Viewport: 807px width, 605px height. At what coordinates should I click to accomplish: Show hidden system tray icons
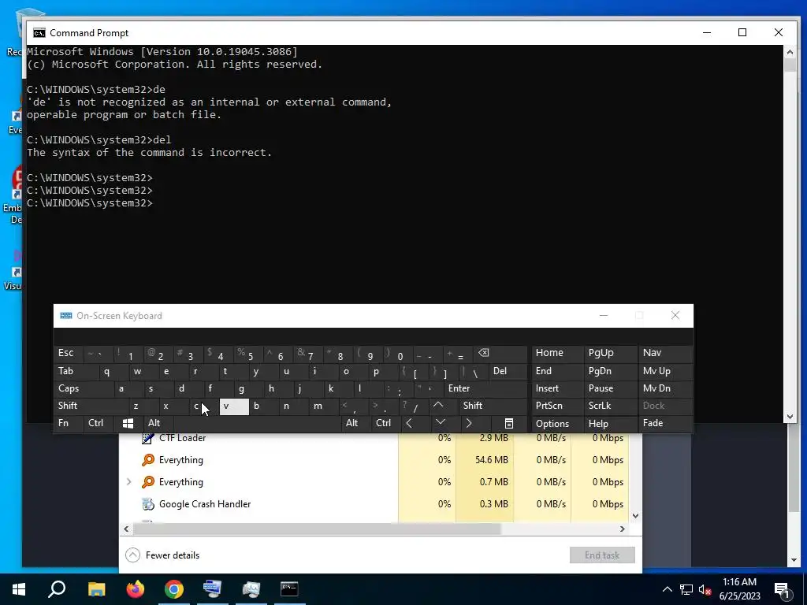(667, 589)
